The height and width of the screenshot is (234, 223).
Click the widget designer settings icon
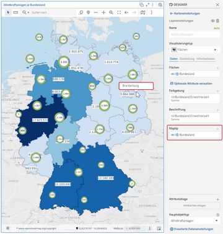click(x=160, y=5)
